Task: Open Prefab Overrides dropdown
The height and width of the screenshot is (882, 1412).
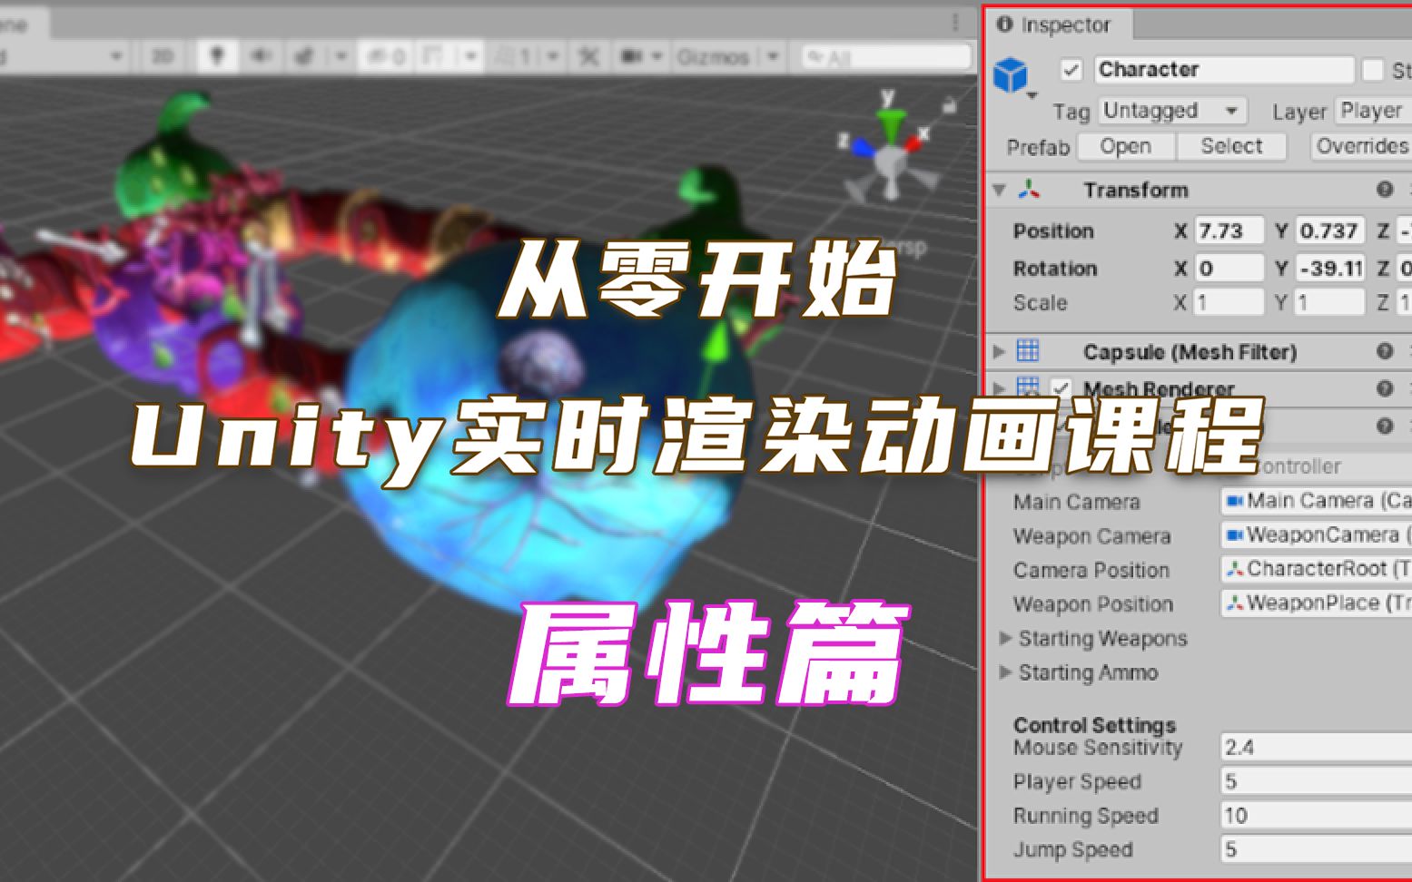Action: tap(1361, 146)
